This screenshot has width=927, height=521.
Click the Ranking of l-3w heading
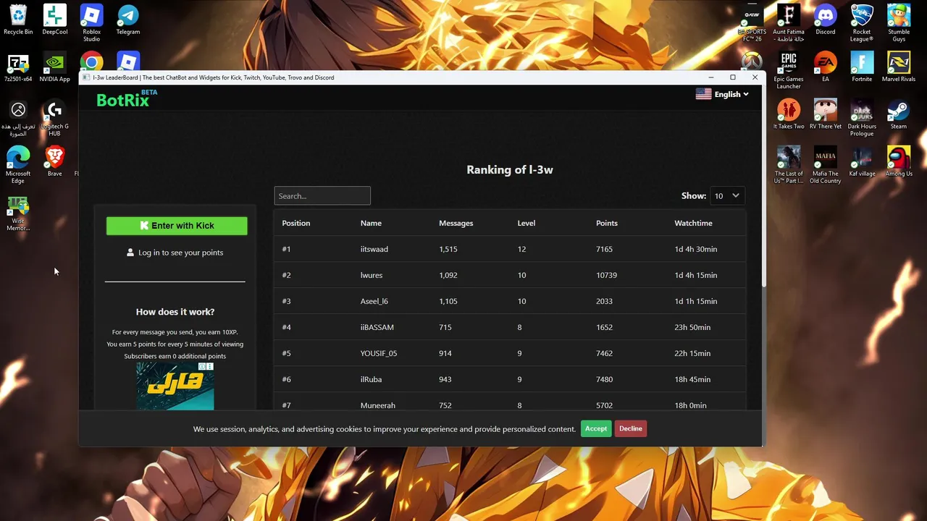510,169
